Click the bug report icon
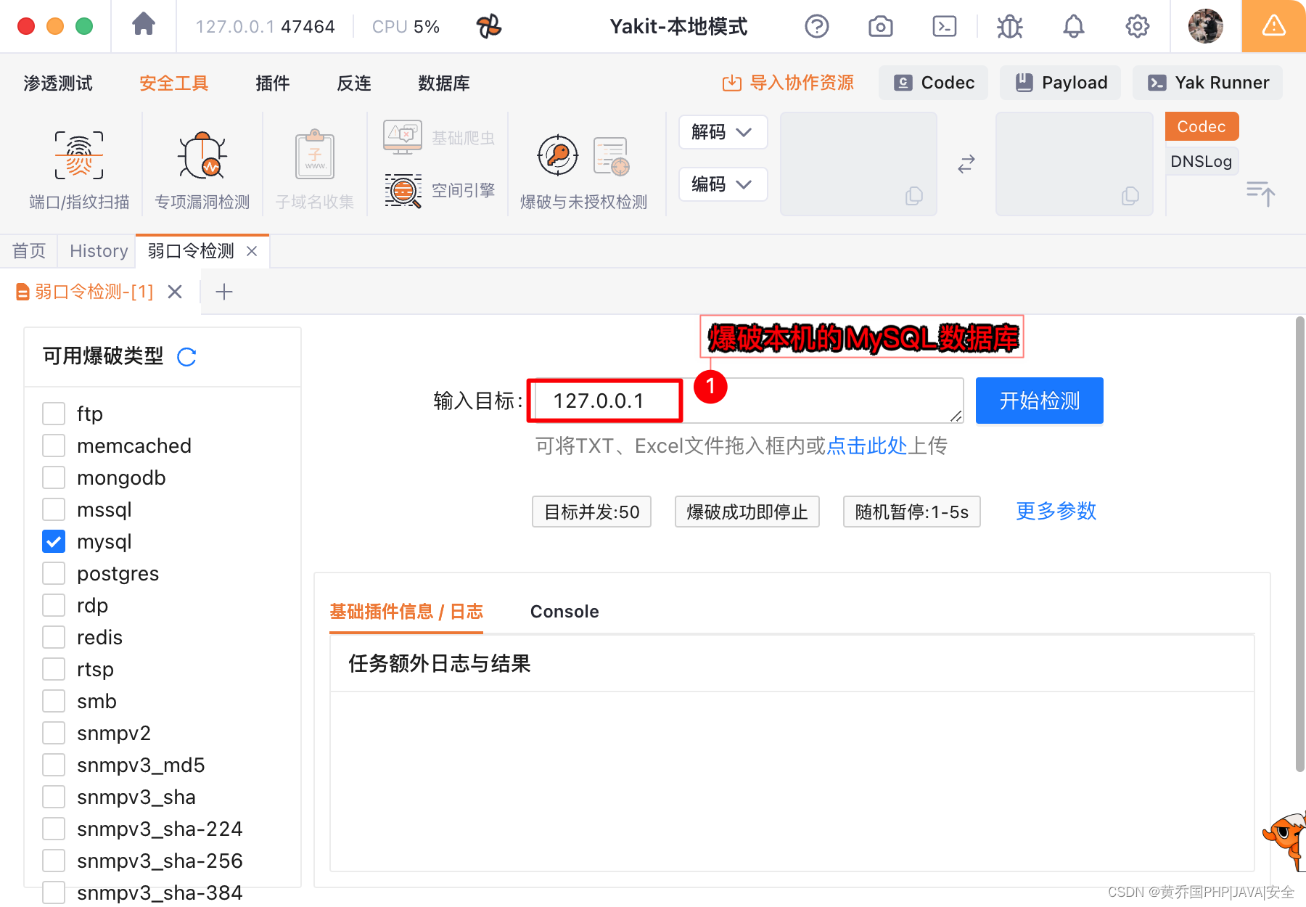This screenshot has height=907, width=1306. click(x=1009, y=26)
